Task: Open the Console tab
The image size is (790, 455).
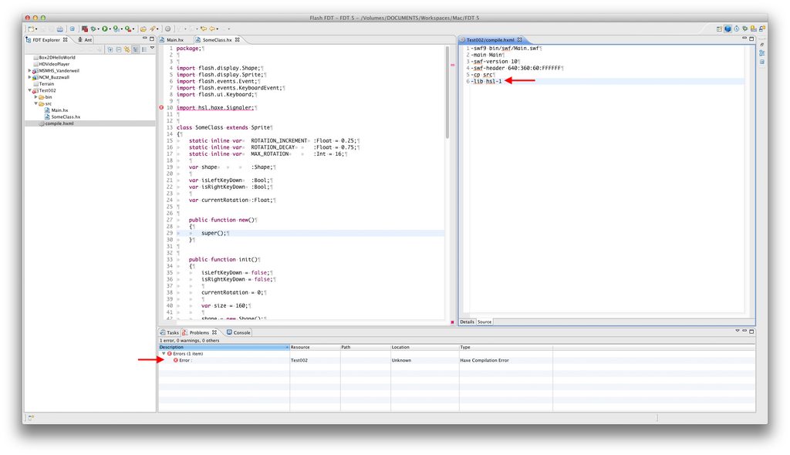Action: pyautogui.click(x=241, y=332)
